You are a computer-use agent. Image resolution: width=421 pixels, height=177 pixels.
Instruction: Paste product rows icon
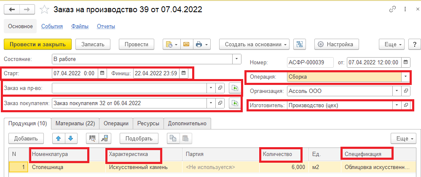(x=185, y=138)
